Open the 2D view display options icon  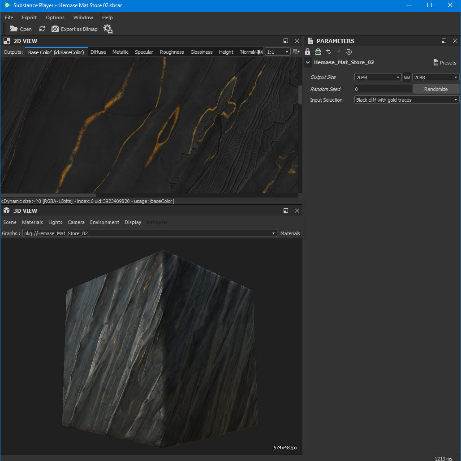[x=296, y=52]
